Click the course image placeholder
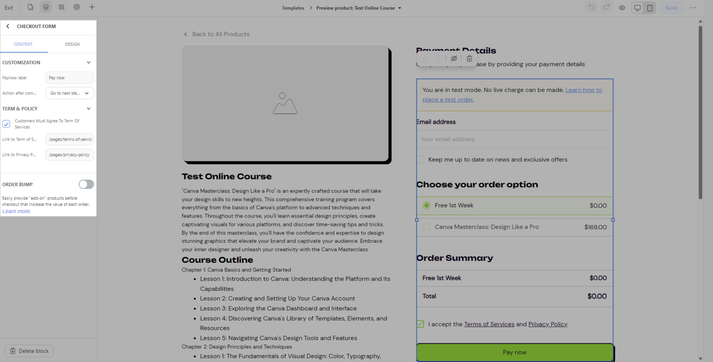713x362 pixels. tap(285, 104)
